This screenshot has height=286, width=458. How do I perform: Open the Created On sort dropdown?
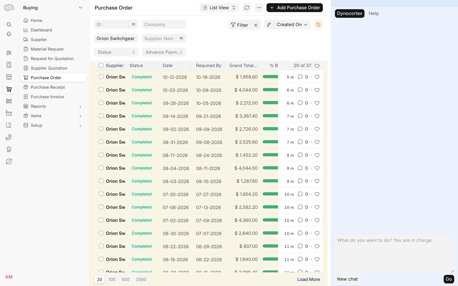click(292, 25)
